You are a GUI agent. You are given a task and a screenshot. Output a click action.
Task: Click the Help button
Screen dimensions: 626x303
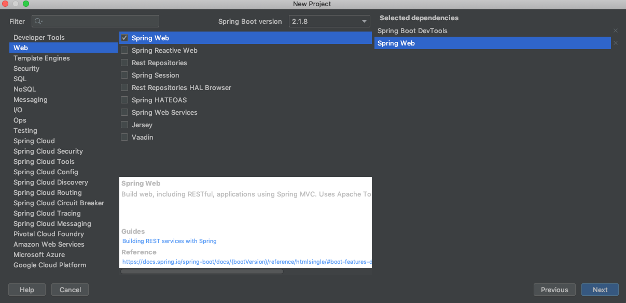click(27, 290)
